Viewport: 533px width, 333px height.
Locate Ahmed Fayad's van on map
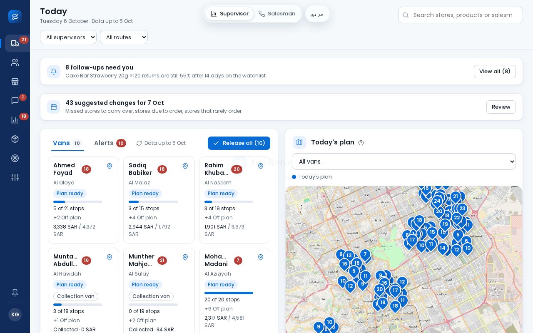[x=110, y=166]
